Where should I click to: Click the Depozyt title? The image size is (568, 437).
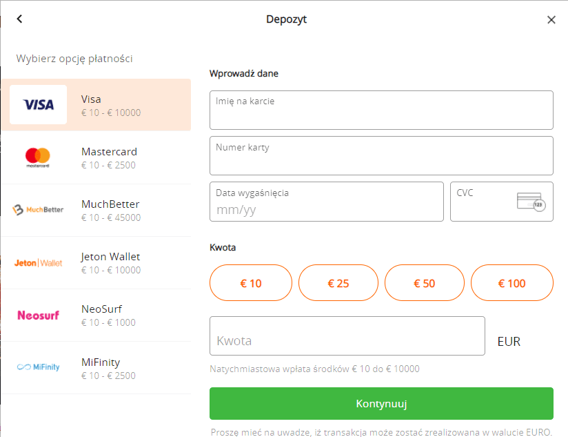point(286,19)
